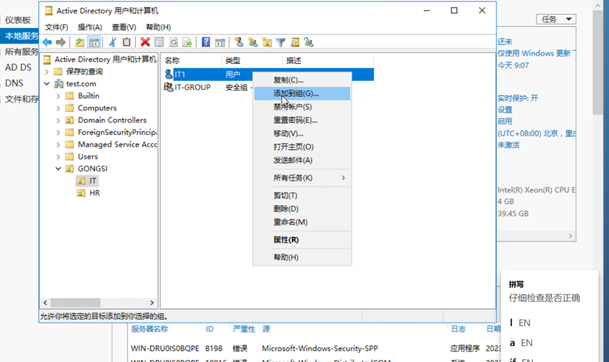Viewport: 609px width, 362px height.
Task: Choose 复制(C)... from context menu
Action: [x=302, y=80]
